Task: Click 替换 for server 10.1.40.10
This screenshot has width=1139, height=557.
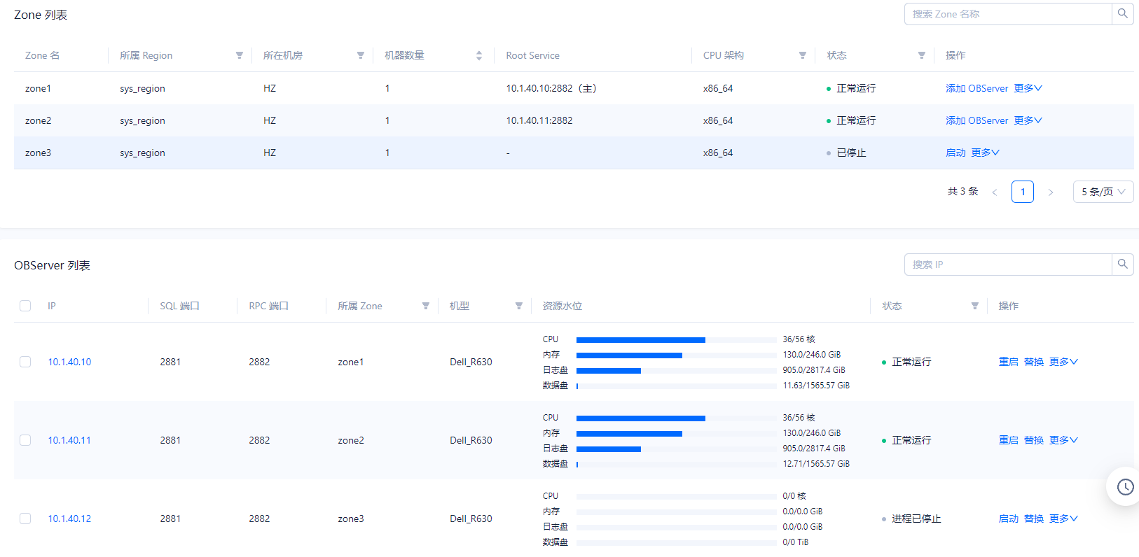Action: 1034,362
